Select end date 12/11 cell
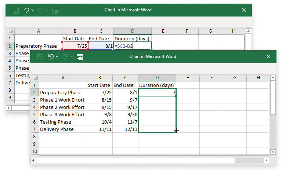The width and height of the screenshot is (282, 172). [125, 129]
